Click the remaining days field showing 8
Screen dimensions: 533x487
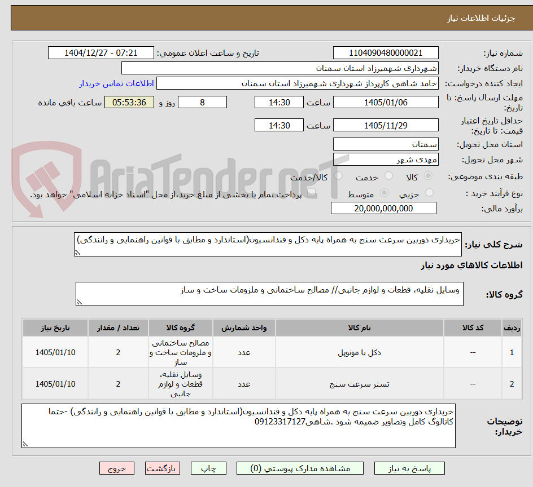coord(202,102)
